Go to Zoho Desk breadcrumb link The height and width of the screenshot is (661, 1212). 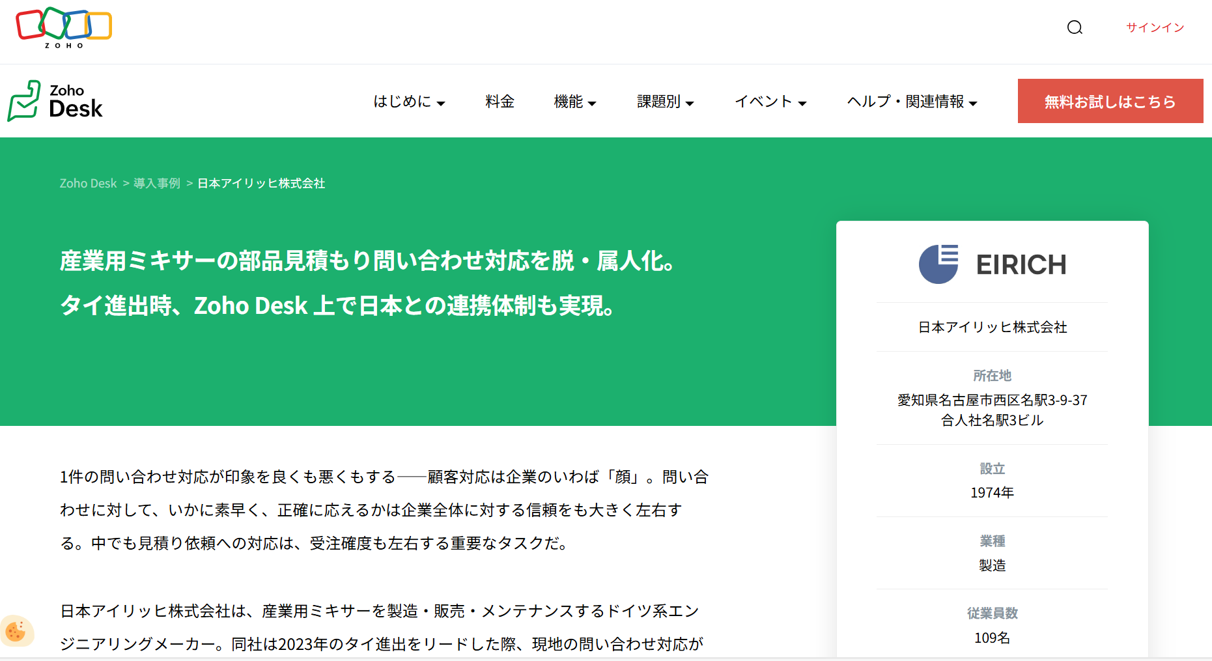pyautogui.click(x=88, y=184)
